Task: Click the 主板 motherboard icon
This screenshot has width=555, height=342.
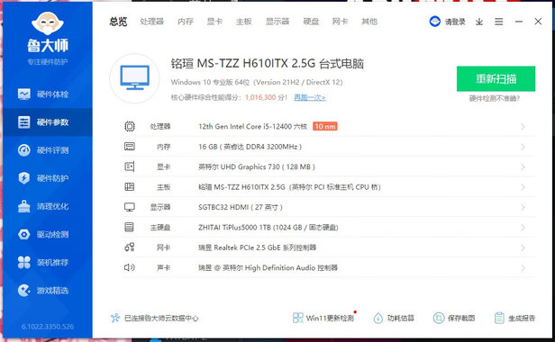Action: tap(130, 186)
